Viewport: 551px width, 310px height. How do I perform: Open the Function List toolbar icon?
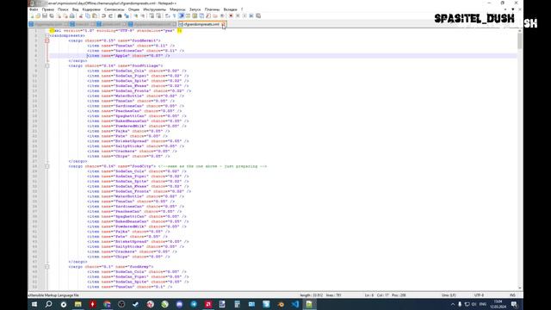(208, 15)
